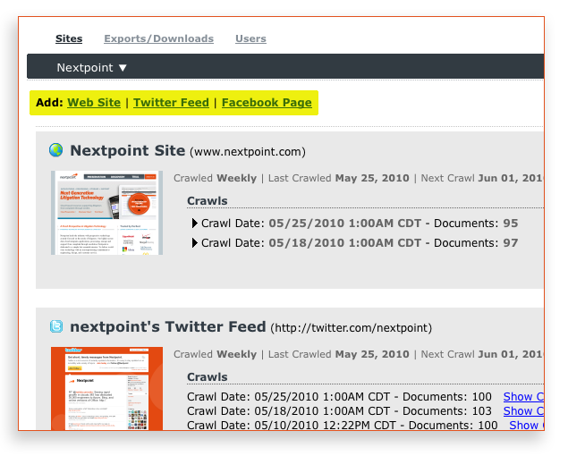568x456 pixels.
Task: Open the Nextpoint Site thumbnail preview
Action: tap(106, 213)
